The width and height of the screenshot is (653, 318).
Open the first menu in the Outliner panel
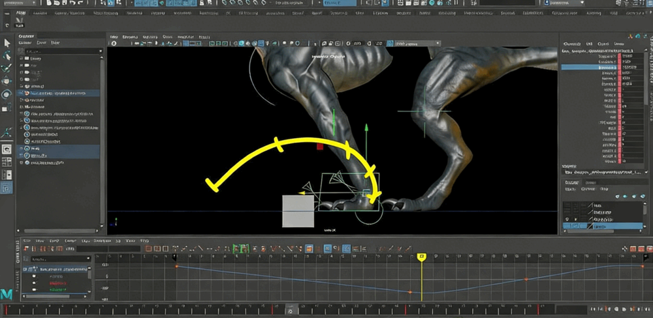(x=26, y=44)
